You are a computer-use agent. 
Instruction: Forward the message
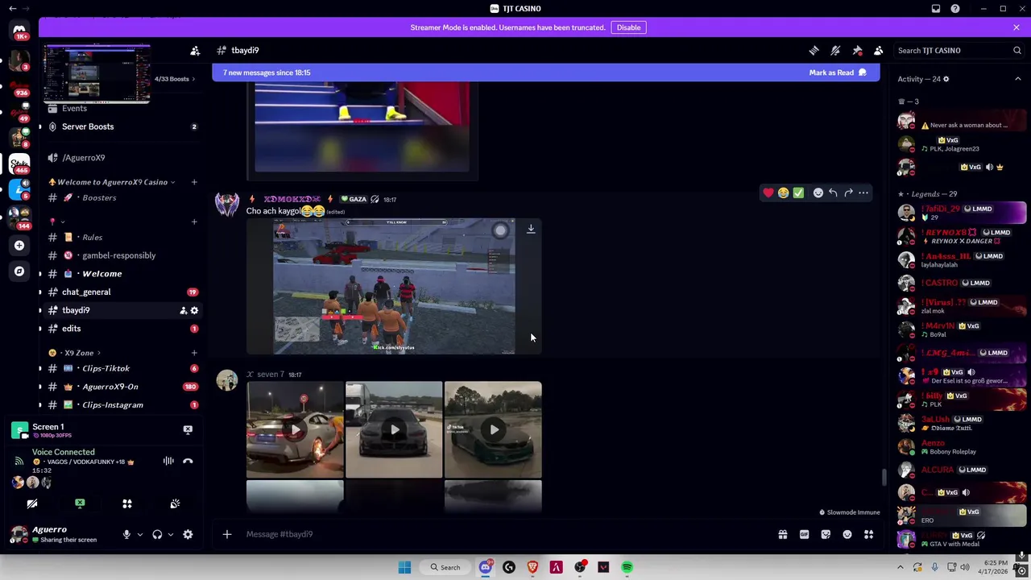(848, 193)
